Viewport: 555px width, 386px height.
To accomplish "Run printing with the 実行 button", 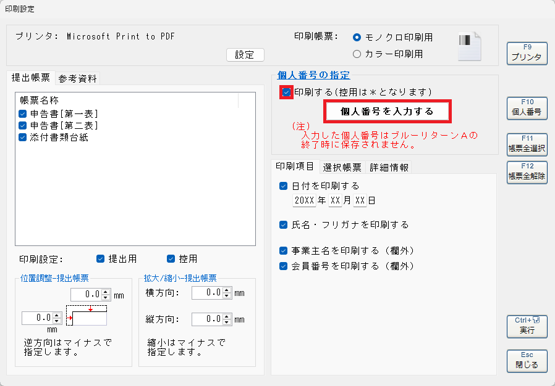I will pos(527,326).
